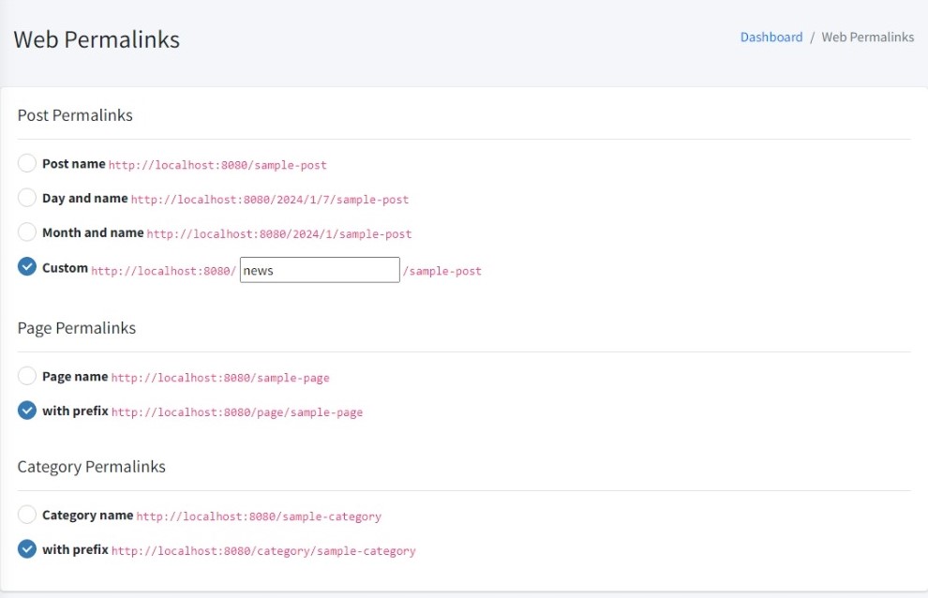Click the 2024/1/7/sample-post example URL
This screenshot has width=928, height=598.
point(270,200)
